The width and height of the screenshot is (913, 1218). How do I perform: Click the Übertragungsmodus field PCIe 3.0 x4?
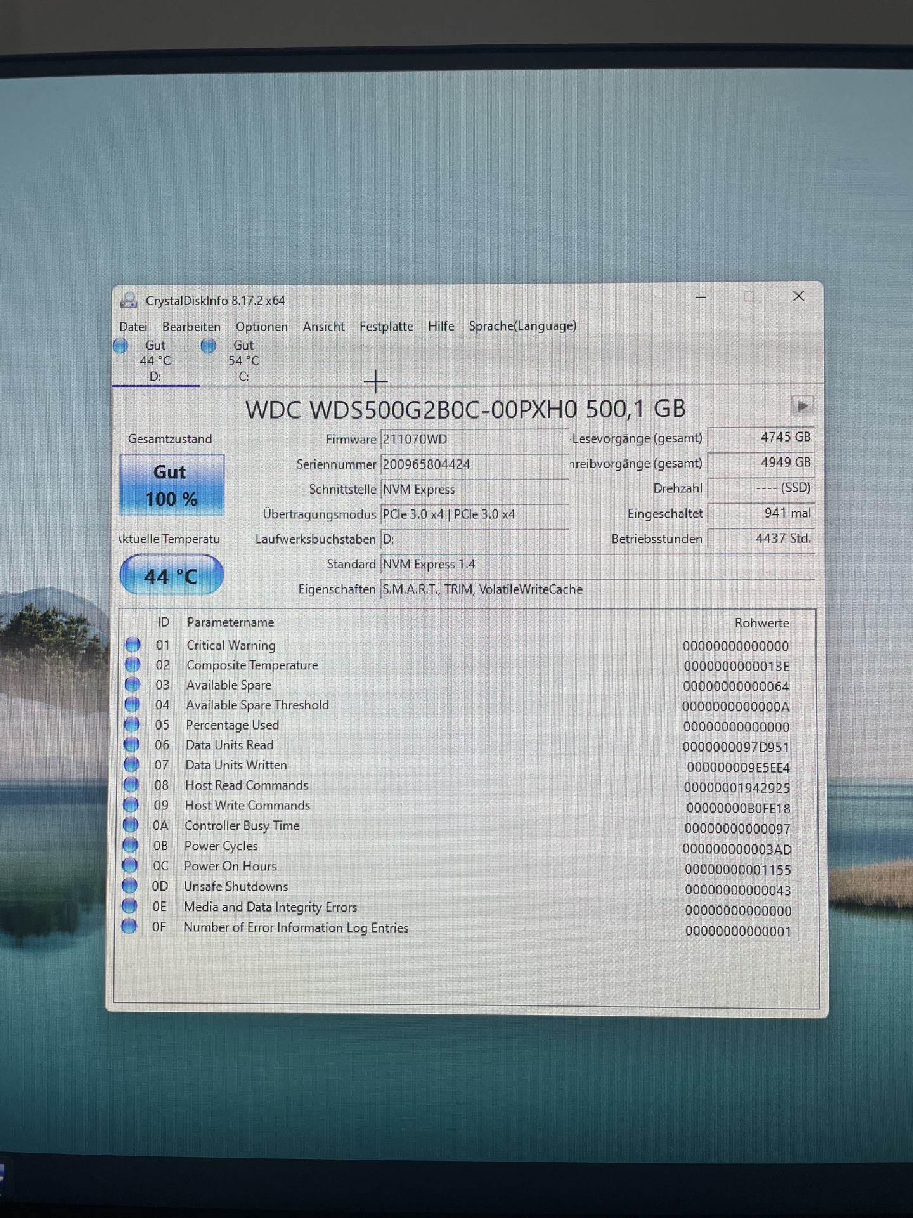[474, 514]
